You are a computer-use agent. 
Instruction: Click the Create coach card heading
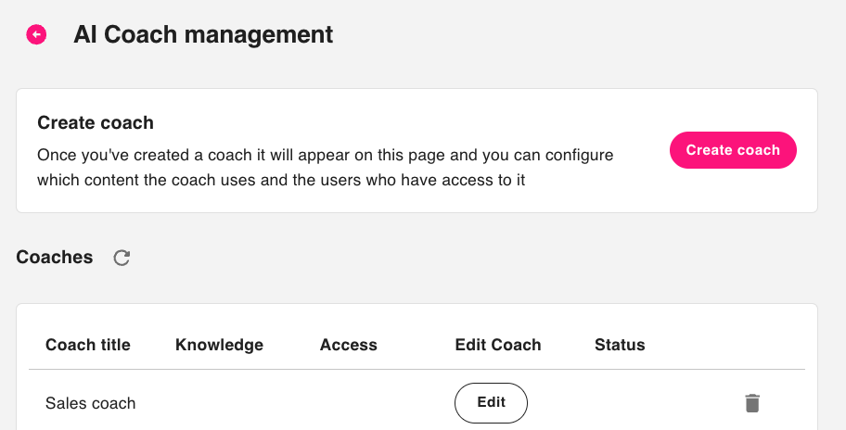coord(95,122)
